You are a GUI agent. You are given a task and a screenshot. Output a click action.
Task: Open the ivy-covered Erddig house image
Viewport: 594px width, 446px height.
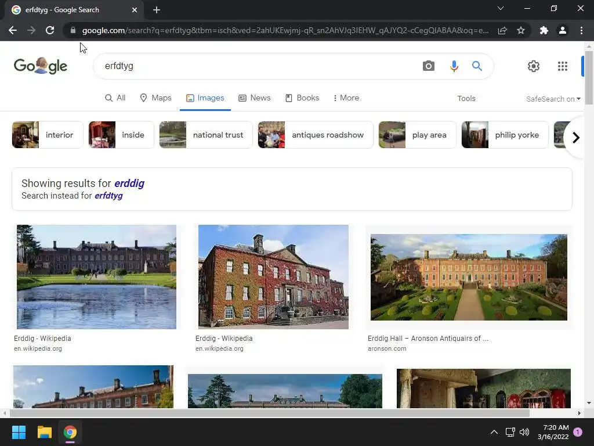tap(273, 277)
